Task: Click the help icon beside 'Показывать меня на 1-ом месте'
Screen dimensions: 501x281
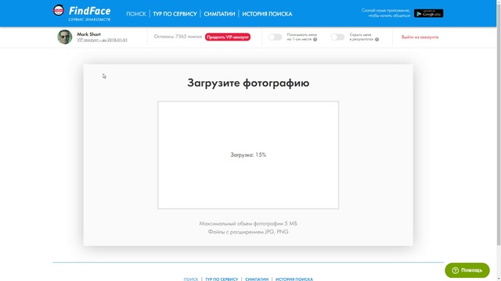Action: coord(315,40)
